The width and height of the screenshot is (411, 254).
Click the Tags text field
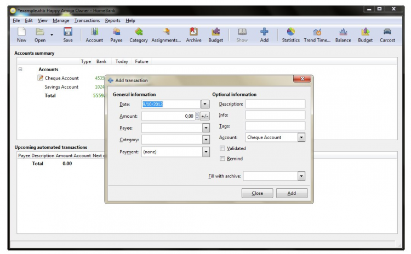click(275, 126)
